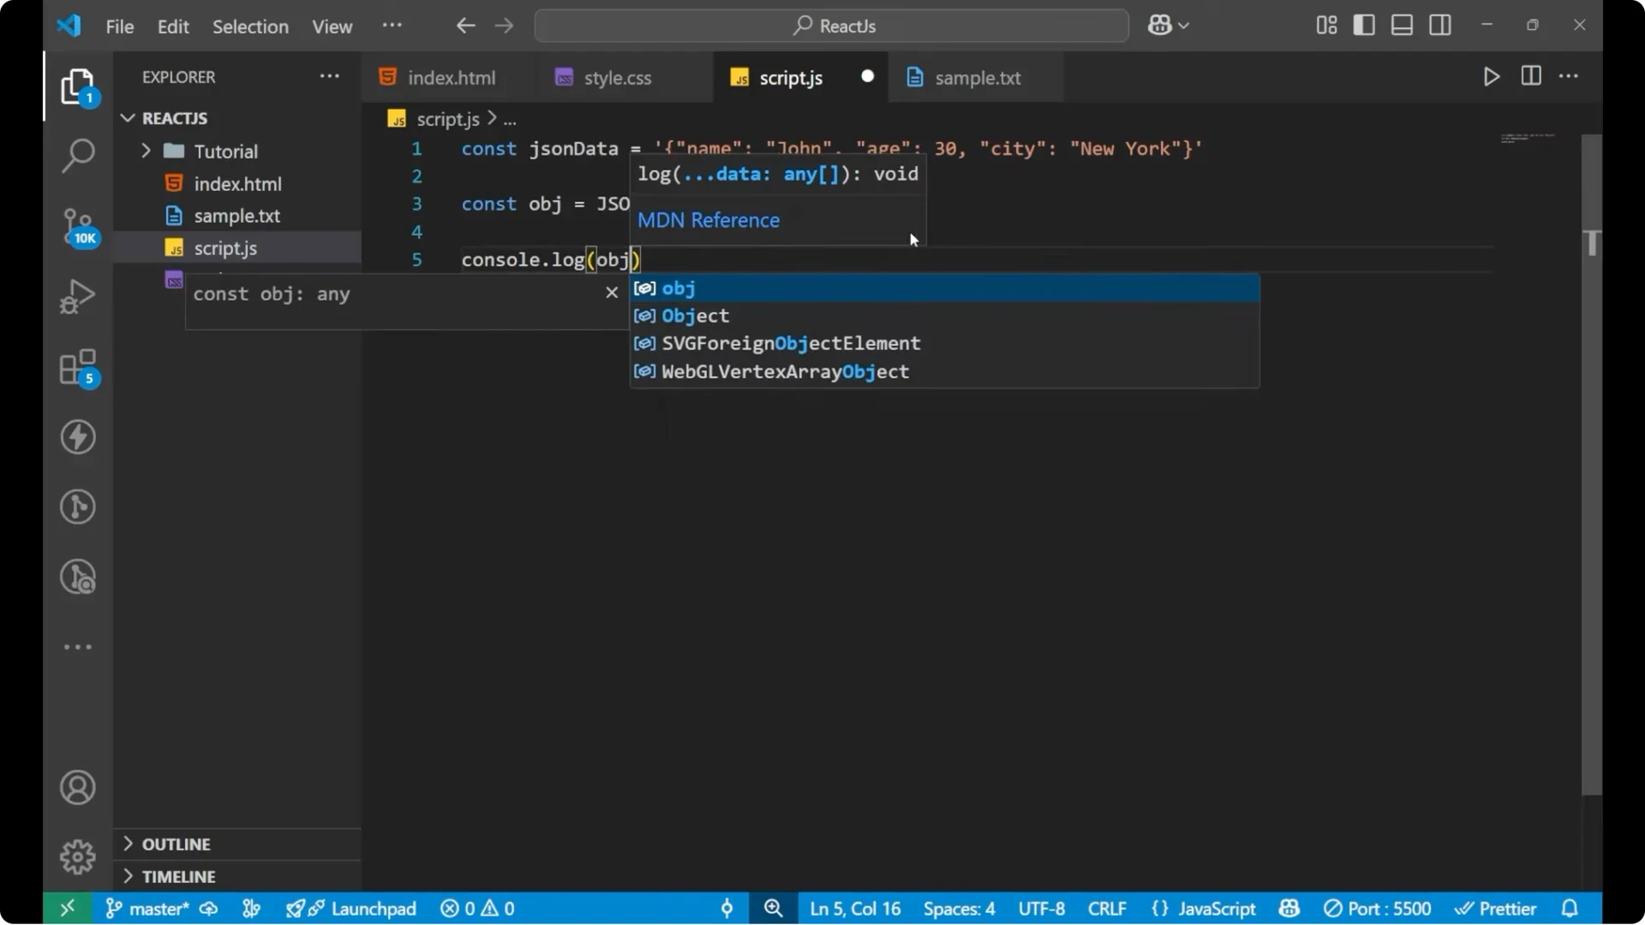Open the MDN Reference link

click(x=708, y=220)
